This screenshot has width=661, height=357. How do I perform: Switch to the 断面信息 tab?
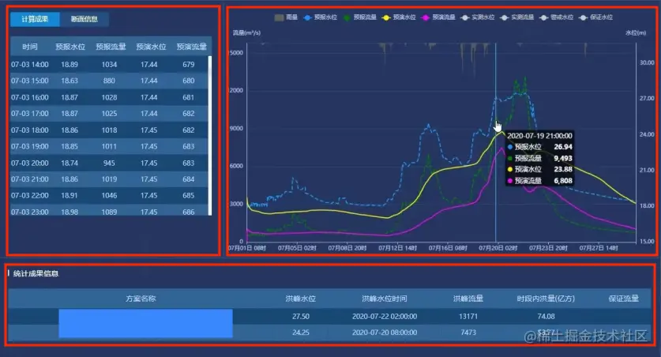click(x=85, y=19)
